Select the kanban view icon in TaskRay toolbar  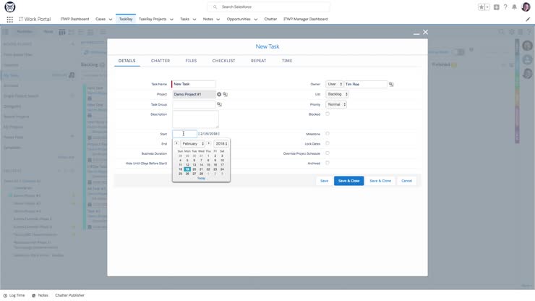pos(61,32)
